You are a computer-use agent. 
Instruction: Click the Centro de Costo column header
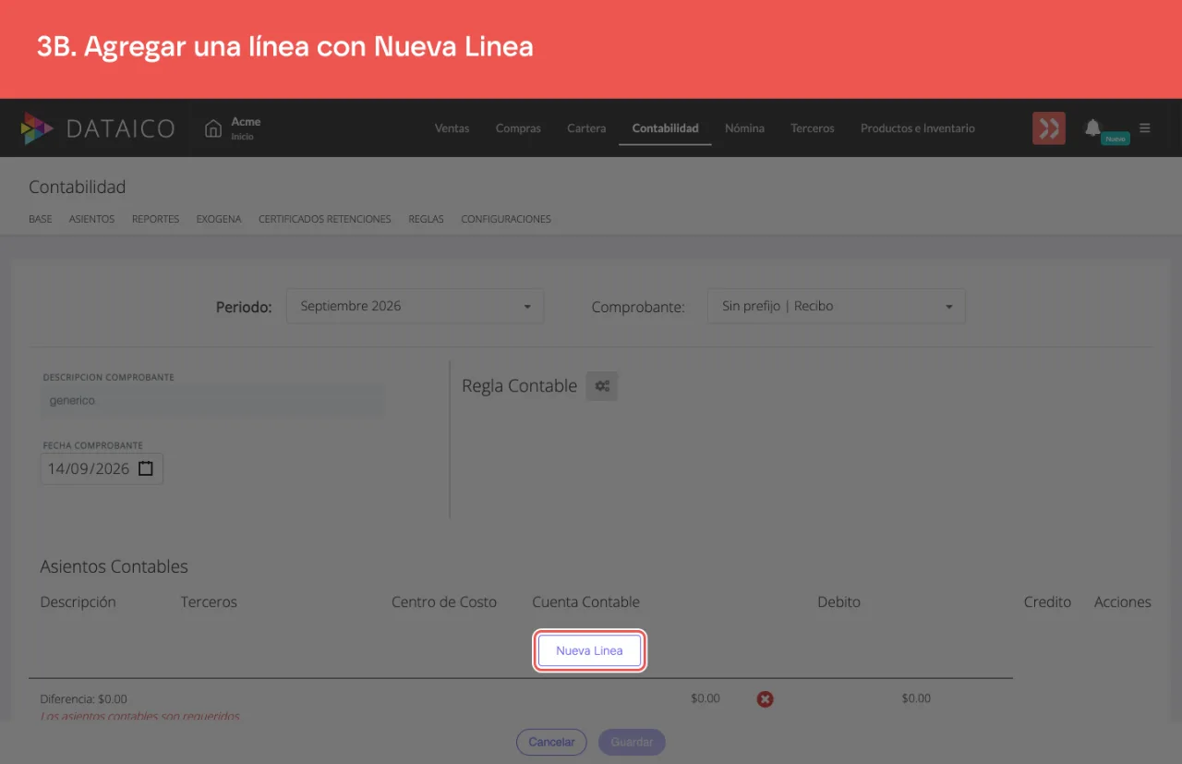[444, 601]
